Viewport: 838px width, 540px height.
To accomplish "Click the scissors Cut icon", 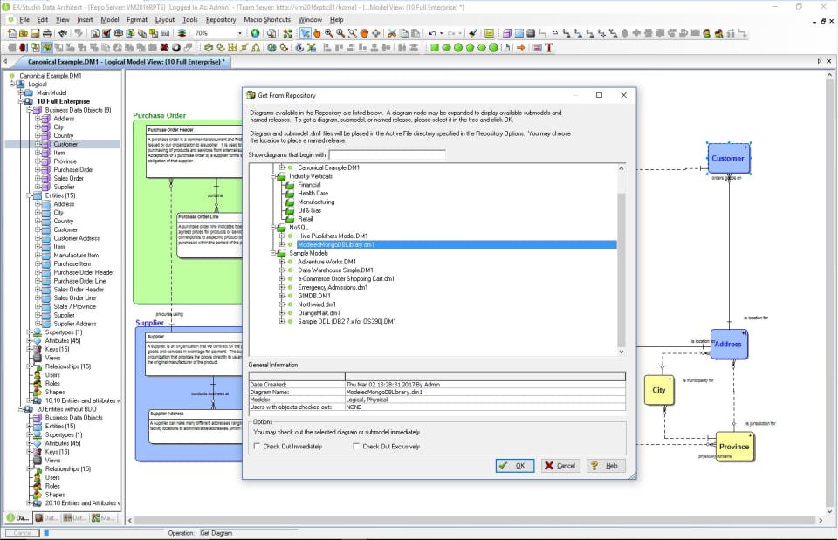I will (x=392, y=33).
